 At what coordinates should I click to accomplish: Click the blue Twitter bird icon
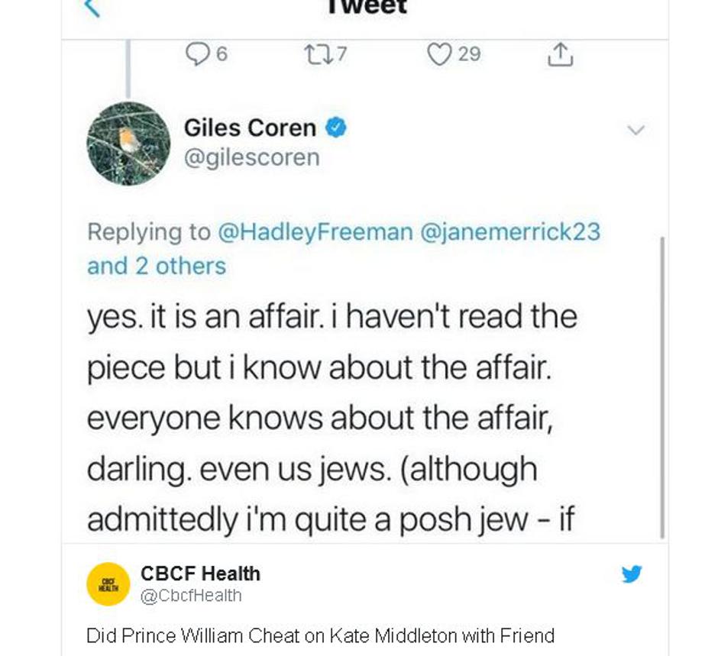pos(632,574)
